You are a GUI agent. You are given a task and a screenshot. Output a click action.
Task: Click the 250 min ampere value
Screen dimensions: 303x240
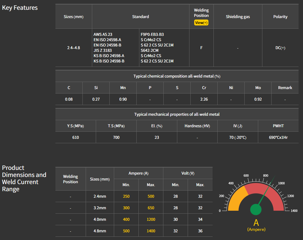126,196
